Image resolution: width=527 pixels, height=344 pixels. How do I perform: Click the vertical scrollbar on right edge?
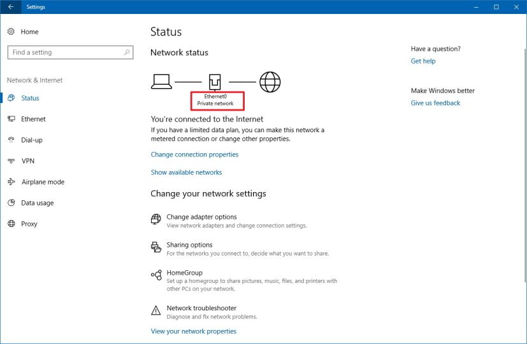(x=525, y=165)
